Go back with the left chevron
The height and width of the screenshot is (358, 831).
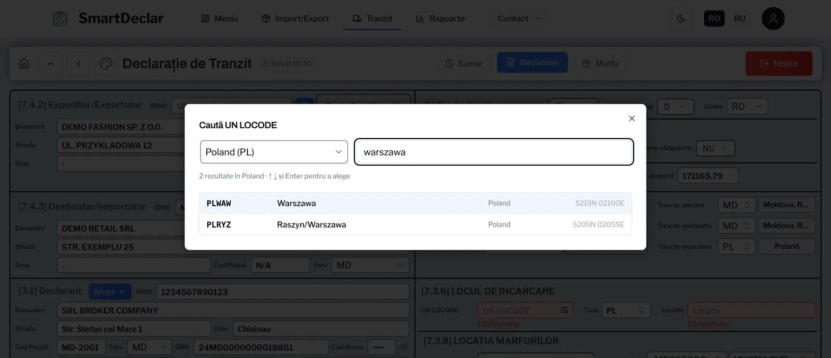78,63
